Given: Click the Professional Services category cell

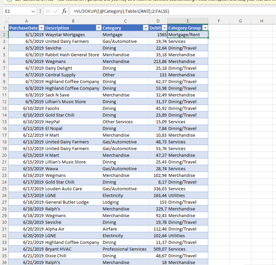Looking at the screenshot, I should (x=125, y=249).
